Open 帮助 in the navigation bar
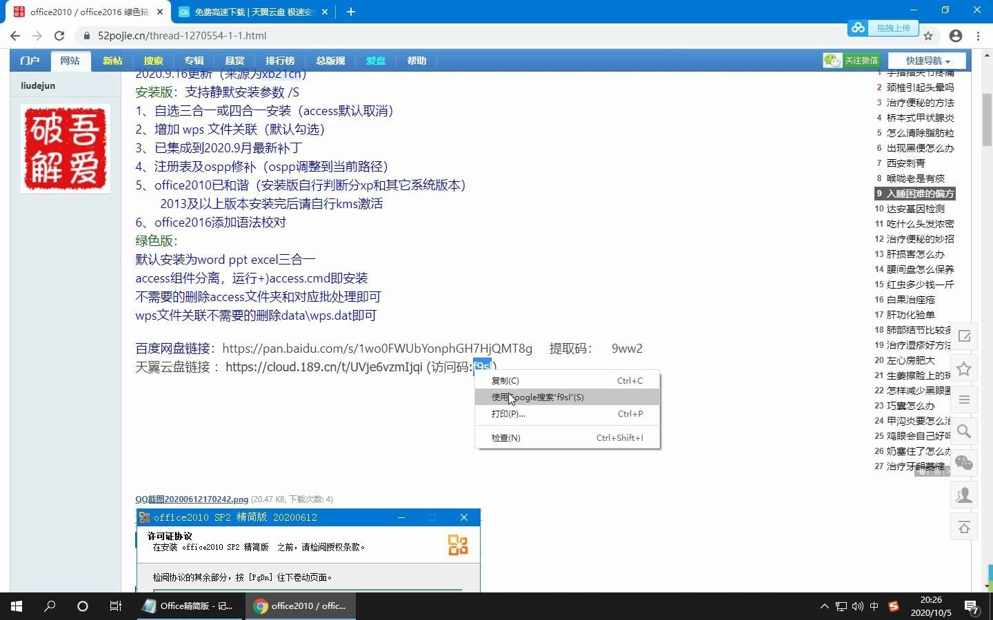The image size is (993, 620). click(x=417, y=61)
